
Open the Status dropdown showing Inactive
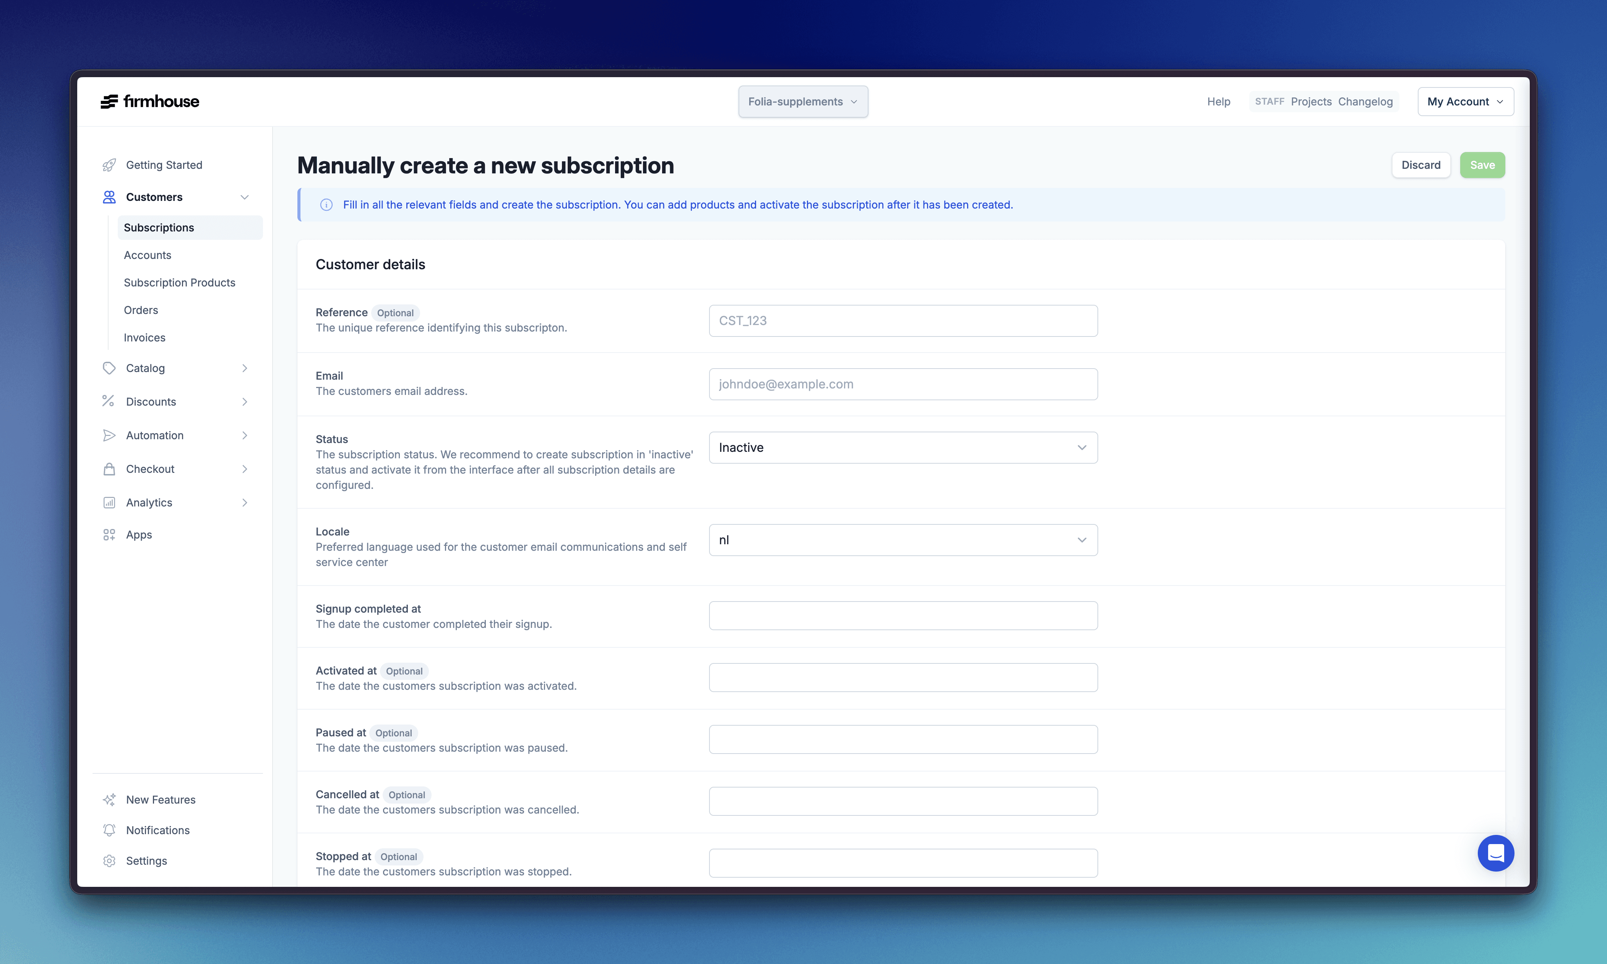pos(903,448)
